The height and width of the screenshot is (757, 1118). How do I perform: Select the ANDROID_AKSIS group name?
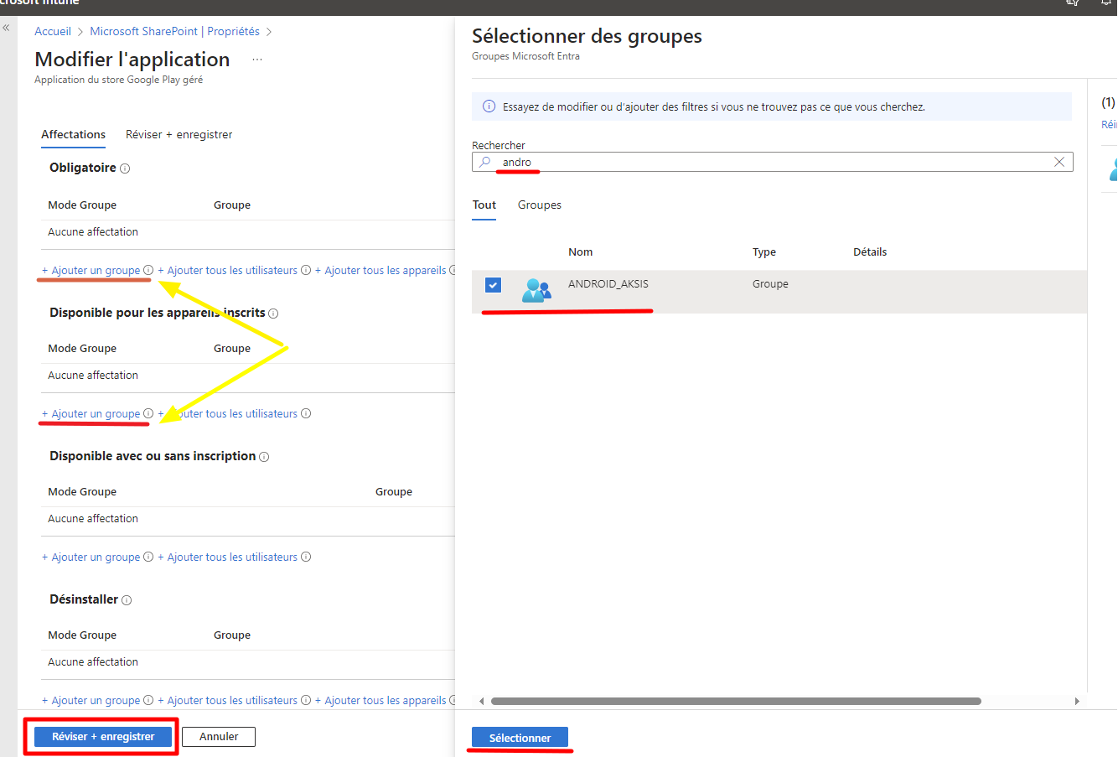click(608, 284)
